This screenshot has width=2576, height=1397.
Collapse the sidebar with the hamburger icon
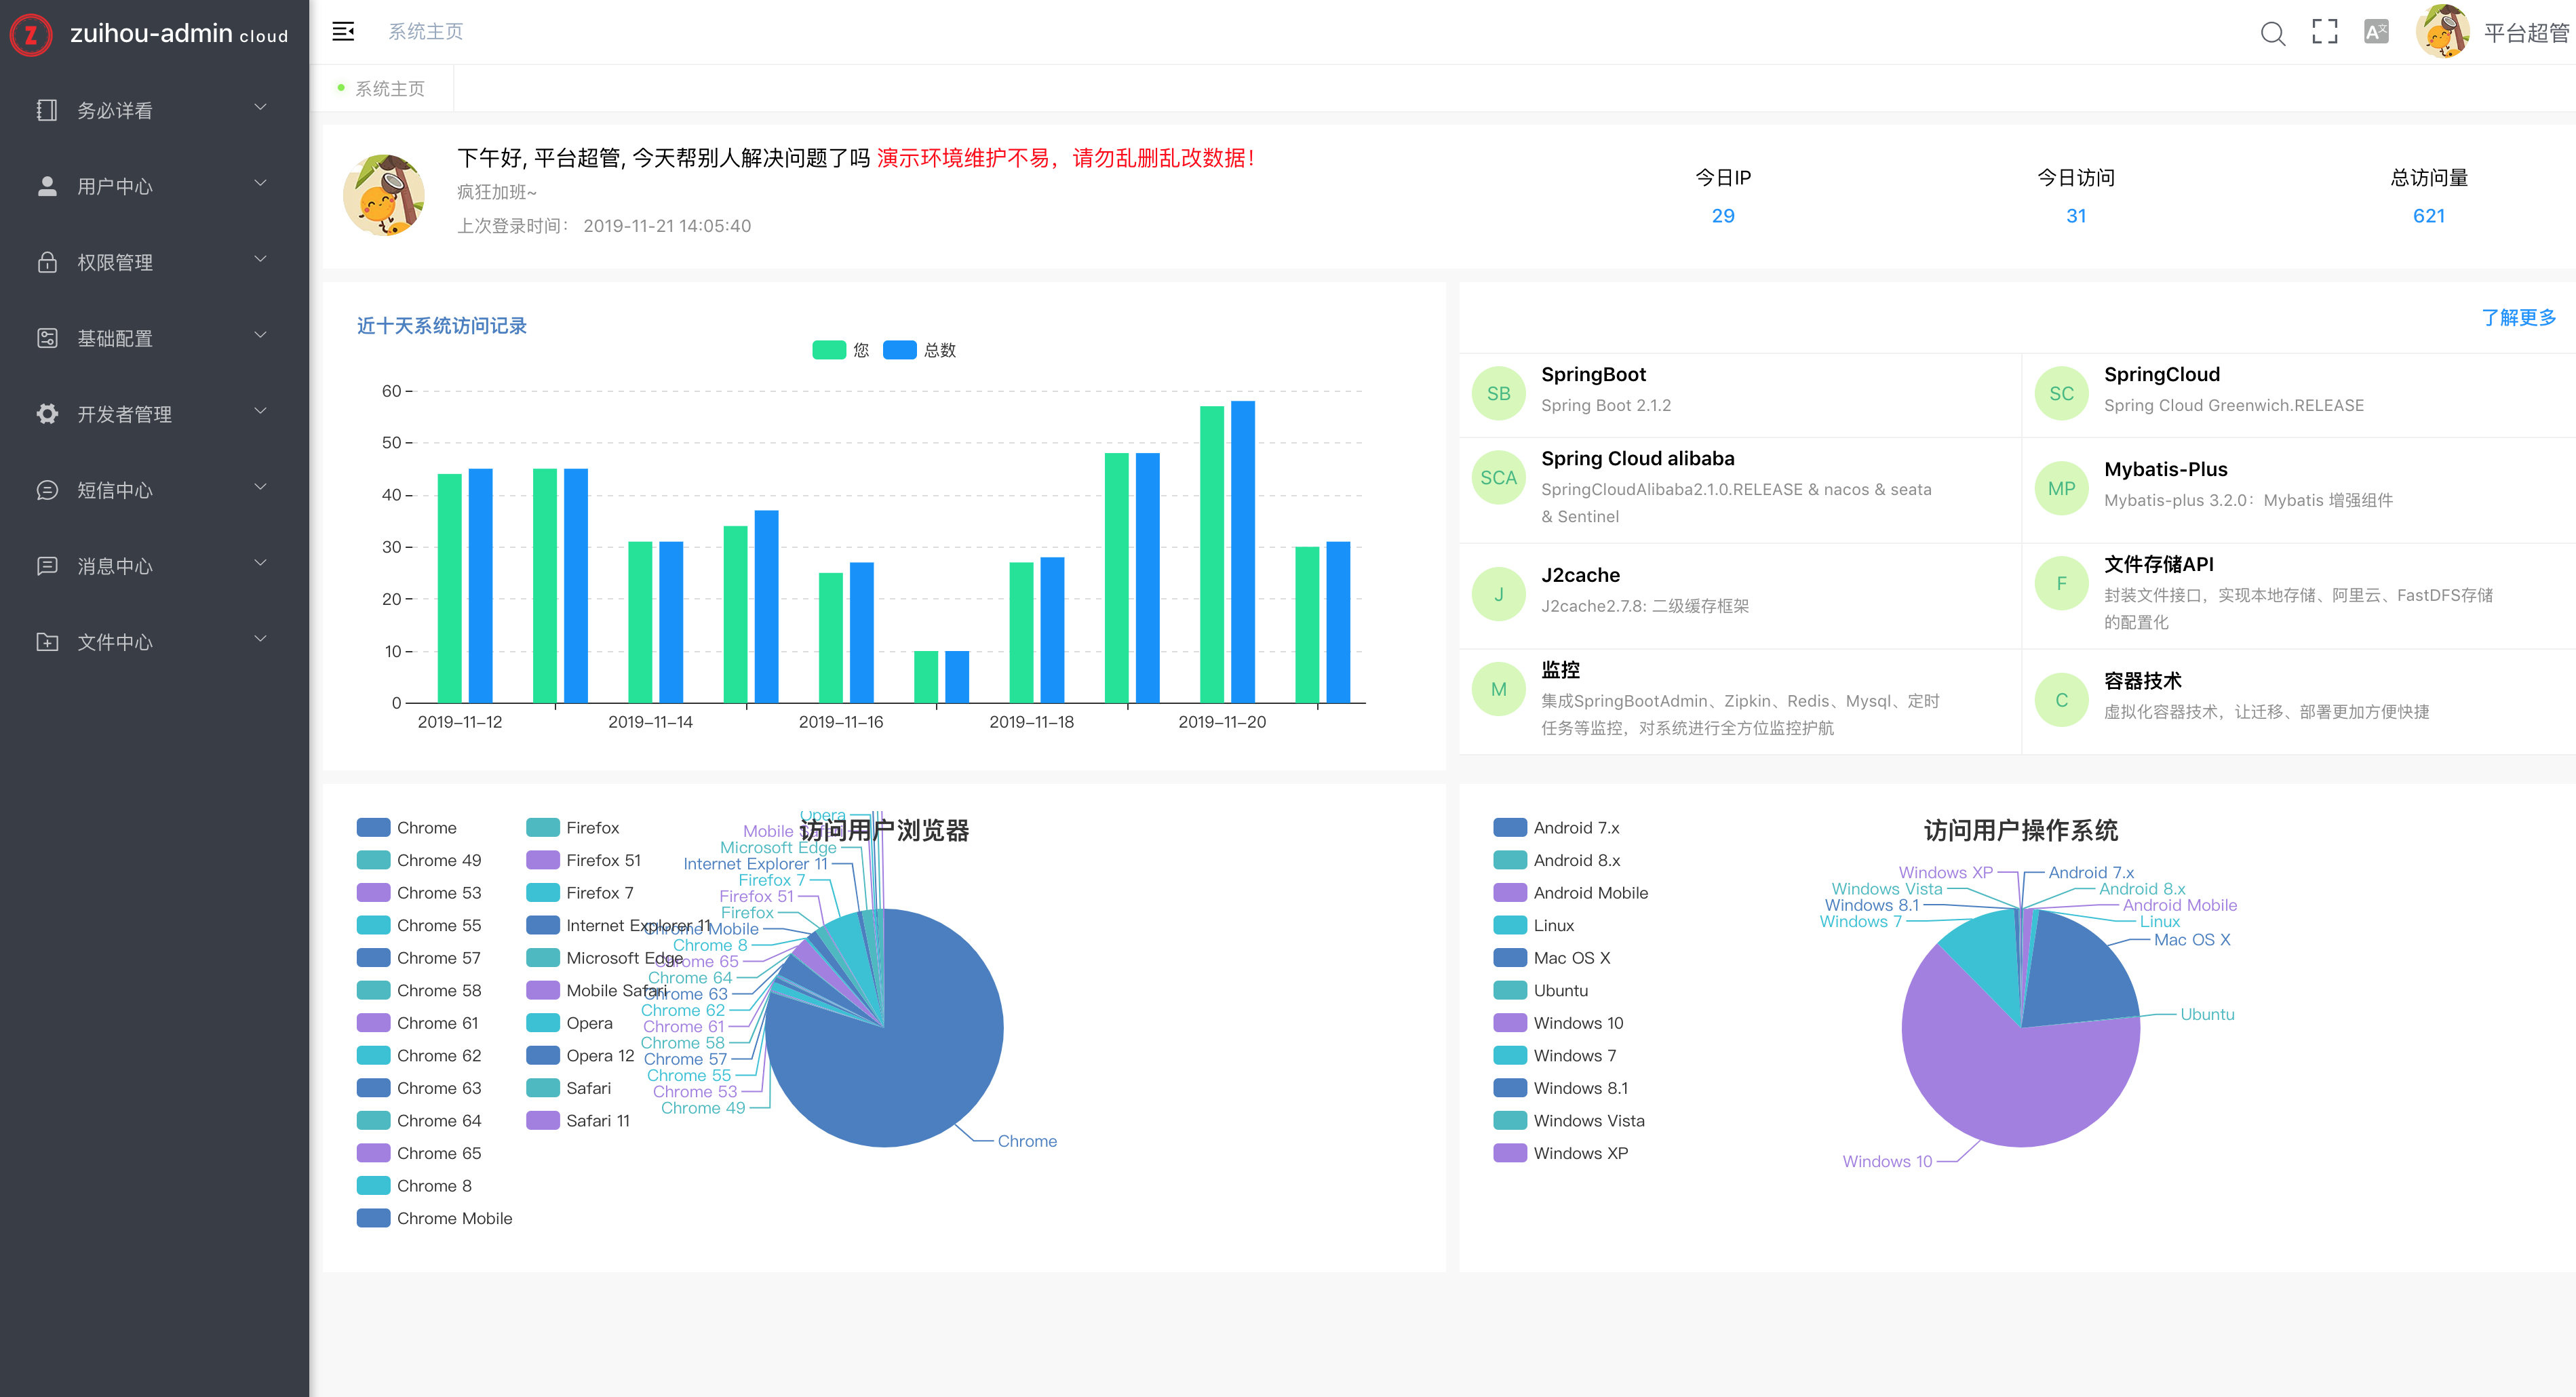coord(343,32)
